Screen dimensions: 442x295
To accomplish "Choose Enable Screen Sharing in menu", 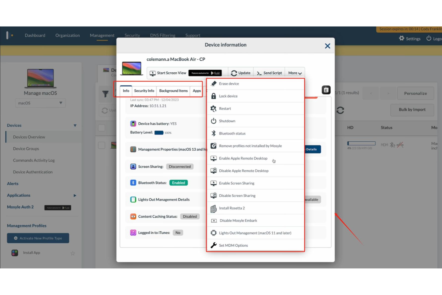I will pyautogui.click(x=255, y=183).
